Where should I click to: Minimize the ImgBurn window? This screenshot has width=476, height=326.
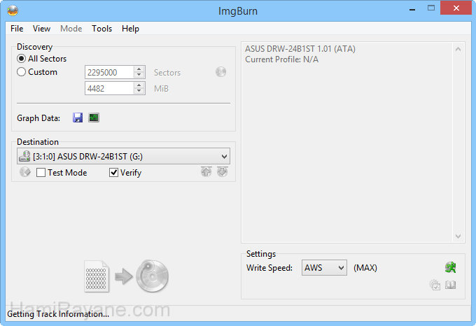pos(412,9)
